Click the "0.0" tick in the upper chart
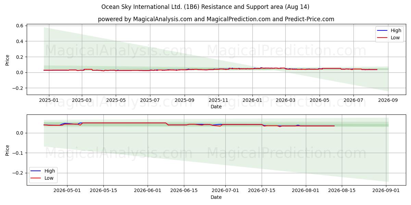The image size is (411, 205). coord(20,72)
